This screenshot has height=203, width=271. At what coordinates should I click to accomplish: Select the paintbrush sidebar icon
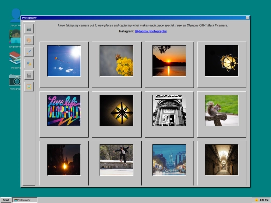click(29, 52)
